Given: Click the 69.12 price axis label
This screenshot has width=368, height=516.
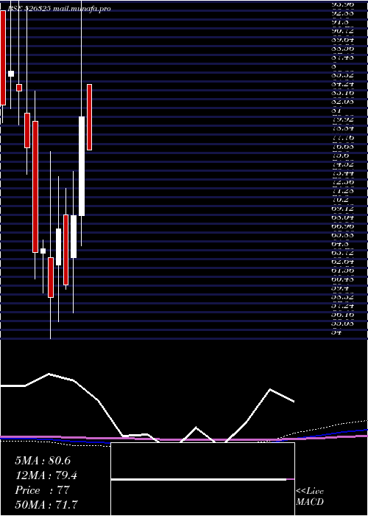Looking at the screenshot, I should [343, 209].
